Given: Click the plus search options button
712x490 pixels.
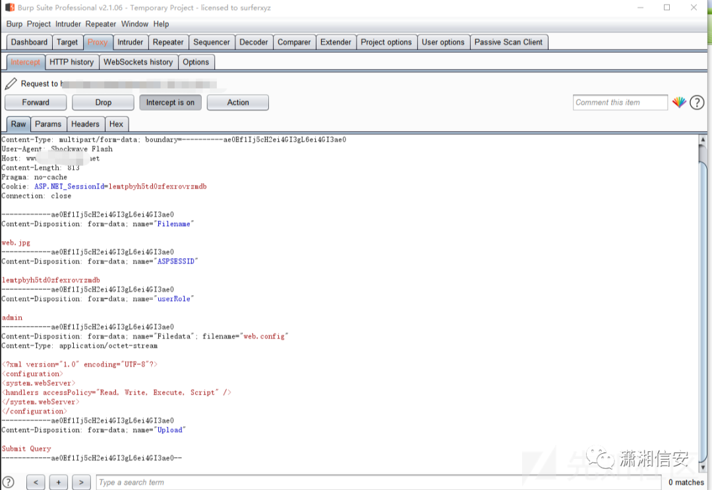Looking at the screenshot, I should [59, 482].
